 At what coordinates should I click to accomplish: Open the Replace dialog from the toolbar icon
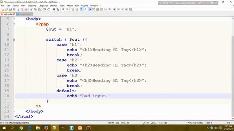(58, 9)
